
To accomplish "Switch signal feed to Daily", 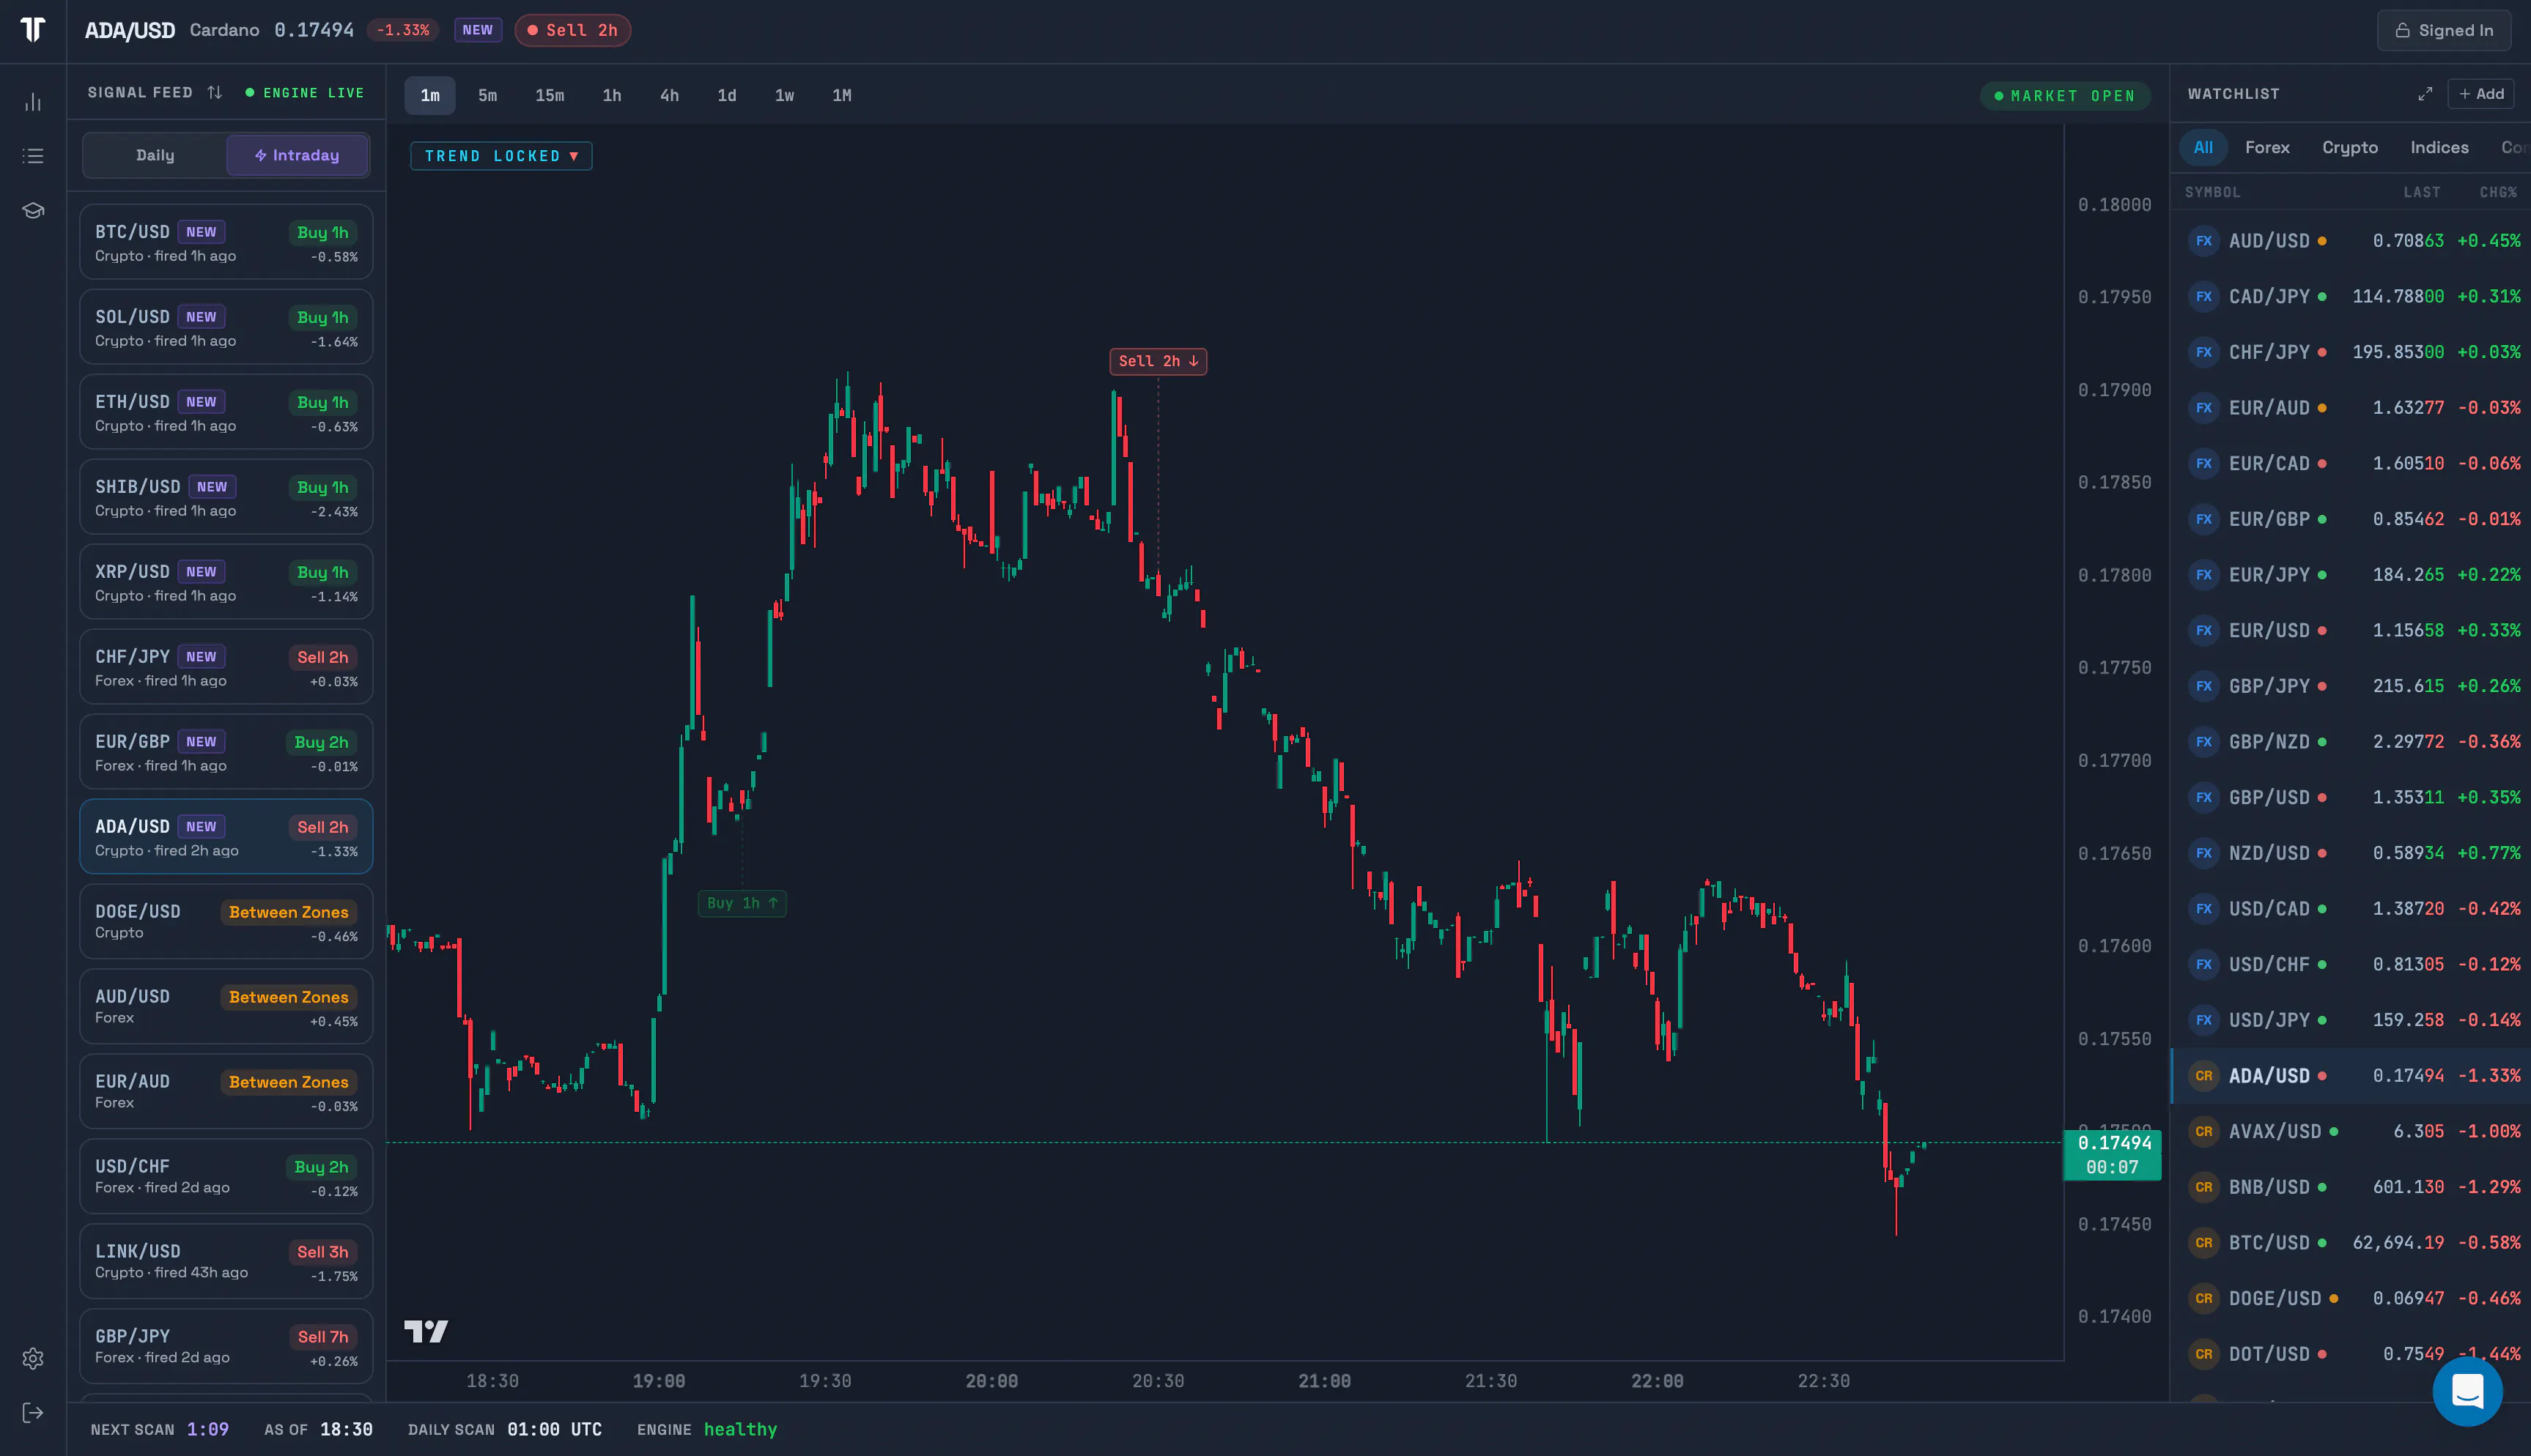I will click(x=155, y=155).
